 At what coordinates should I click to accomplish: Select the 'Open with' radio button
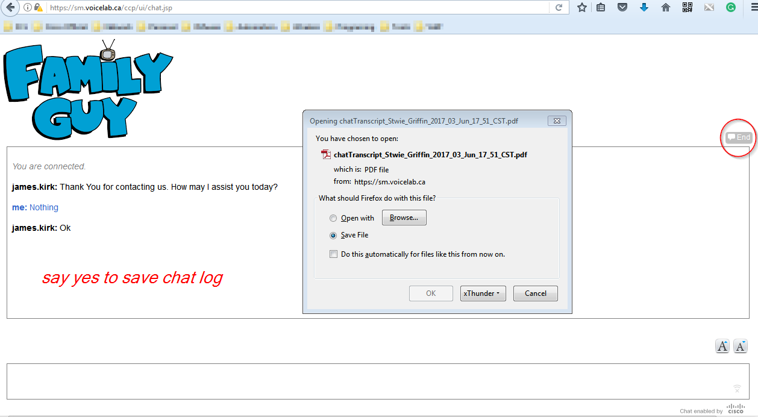tap(333, 218)
